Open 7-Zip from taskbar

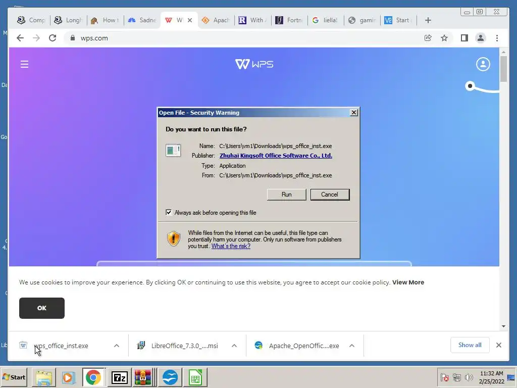click(x=119, y=377)
